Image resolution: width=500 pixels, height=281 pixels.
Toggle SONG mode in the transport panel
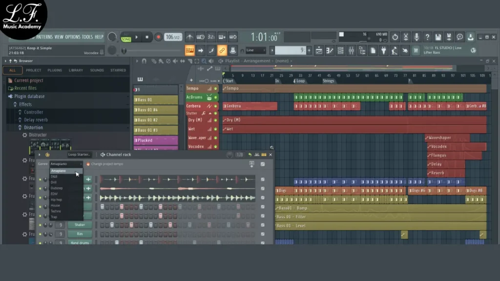click(126, 39)
